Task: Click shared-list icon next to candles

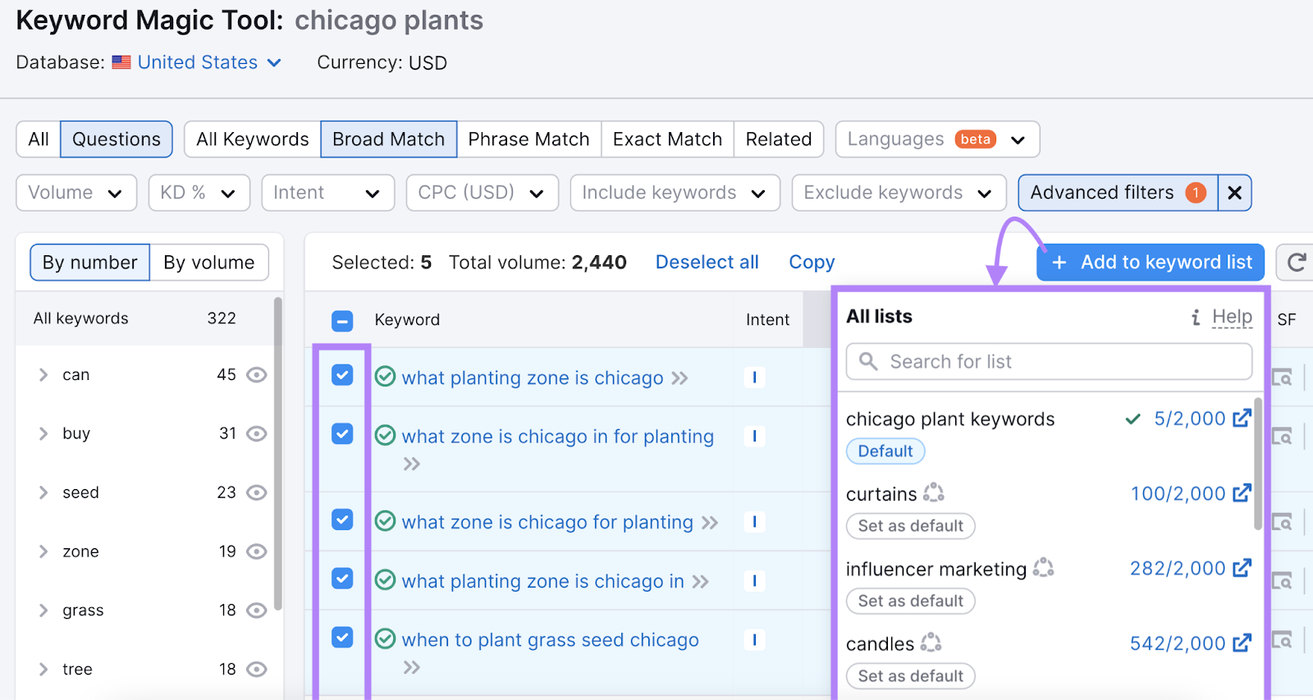Action: pyautogui.click(x=931, y=643)
